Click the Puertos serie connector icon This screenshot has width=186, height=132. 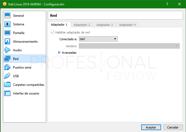(7, 67)
